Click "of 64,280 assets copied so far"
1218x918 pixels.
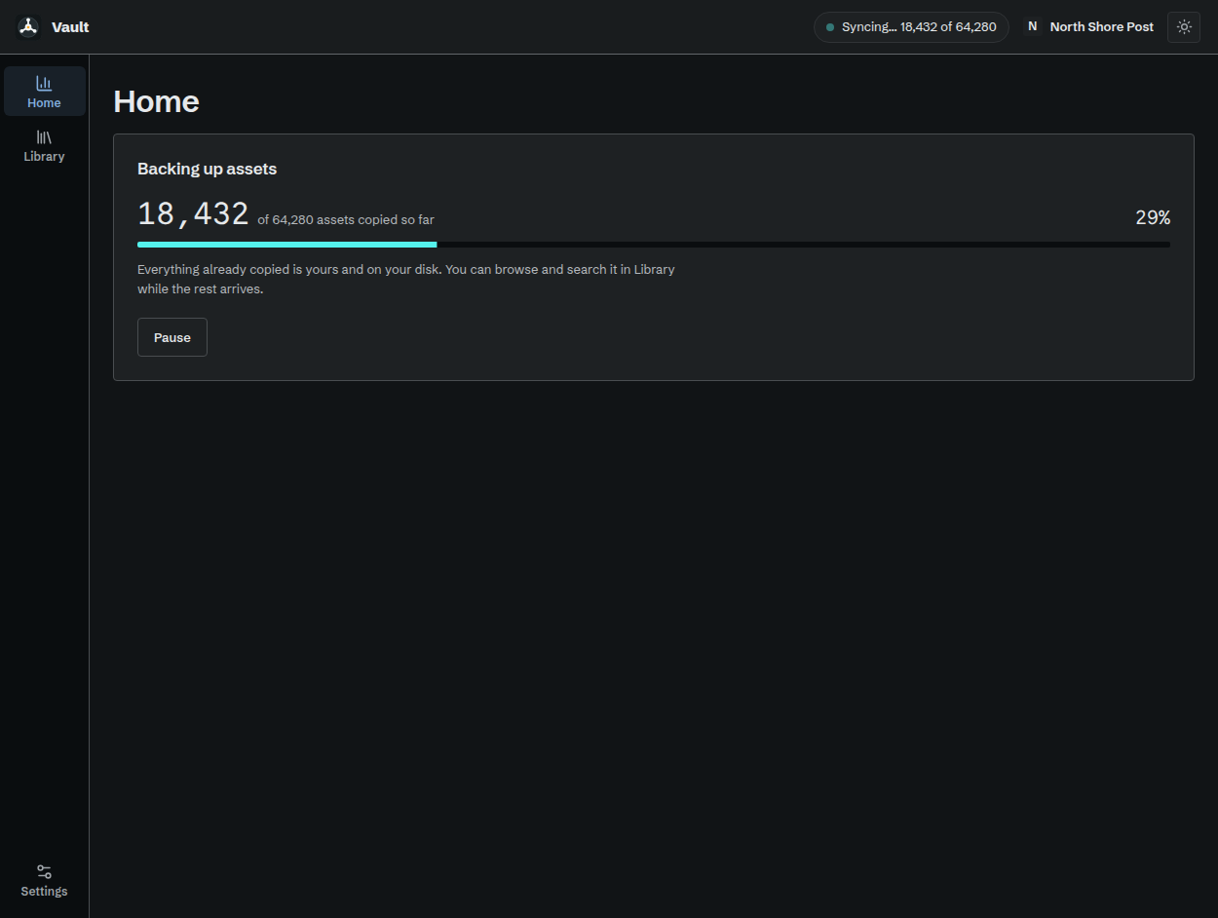pyautogui.click(x=346, y=219)
